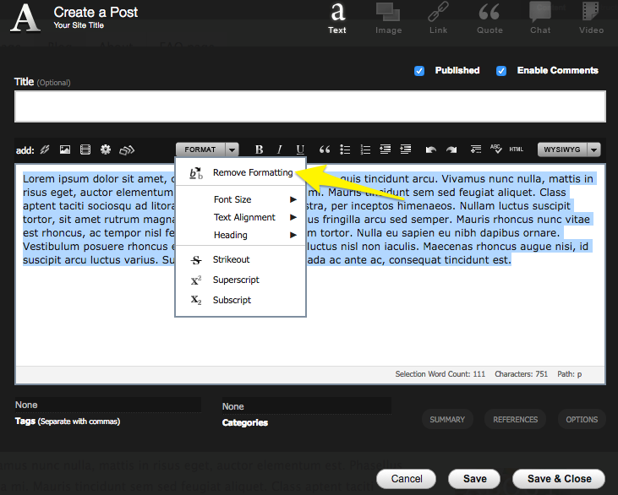Open the HTML source view button

(516, 150)
